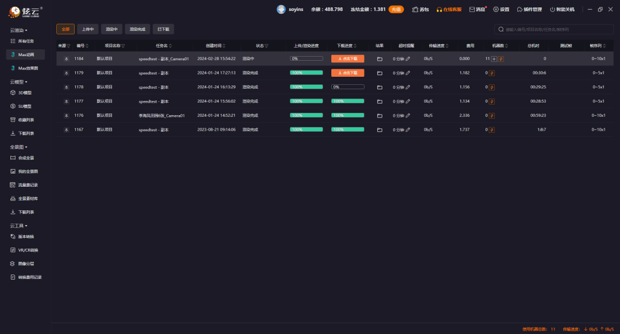Image resolution: width=620 pixels, height=334 pixels.
Task: Edit timeout reminder pencil for task 1184
Action: [408, 58]
